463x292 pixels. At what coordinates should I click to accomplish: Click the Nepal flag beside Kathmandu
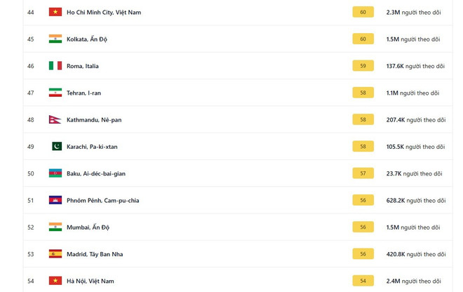[55, 119]
